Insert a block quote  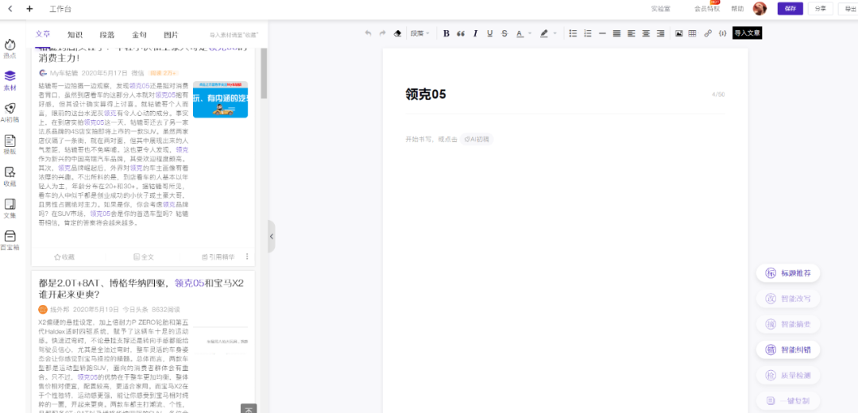pos(461,33)
